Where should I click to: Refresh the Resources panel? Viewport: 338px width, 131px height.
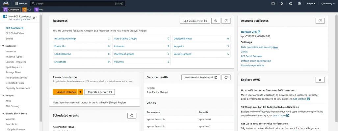[226, 21]
